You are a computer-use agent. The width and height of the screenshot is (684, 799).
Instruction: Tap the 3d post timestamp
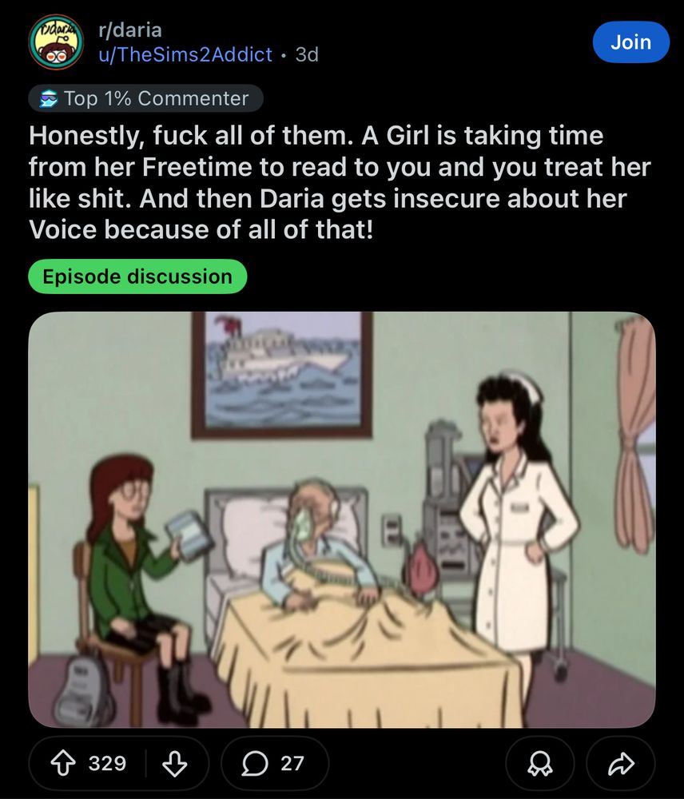point(307,54)
